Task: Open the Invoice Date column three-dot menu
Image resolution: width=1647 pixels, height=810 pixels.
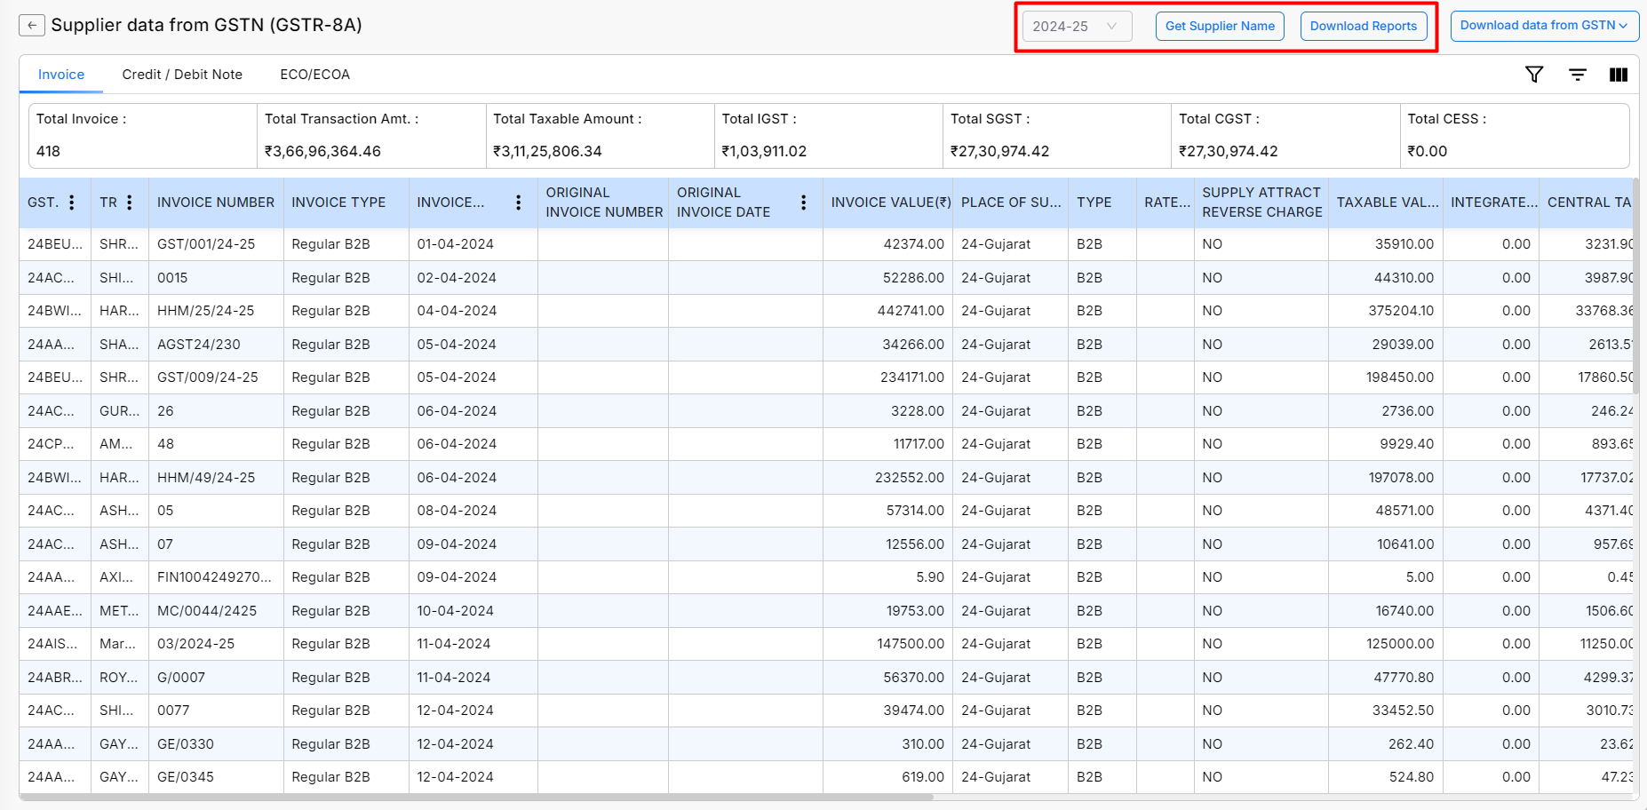Action: click(x=519, y=202)
